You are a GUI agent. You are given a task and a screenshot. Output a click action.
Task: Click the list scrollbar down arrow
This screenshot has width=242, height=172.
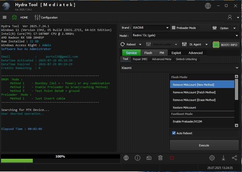(x=236, y=125)
